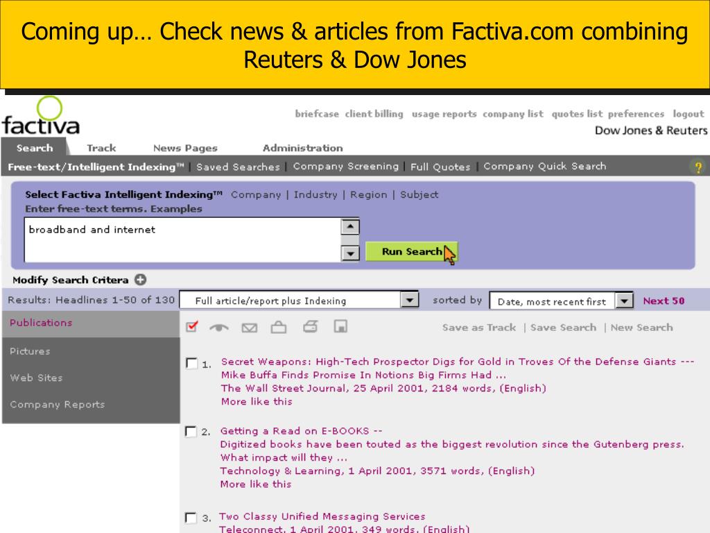Image resolution: width=710 pixels, height=533 pixels.
Task: Click the printer icon
Action: point(310,326)
